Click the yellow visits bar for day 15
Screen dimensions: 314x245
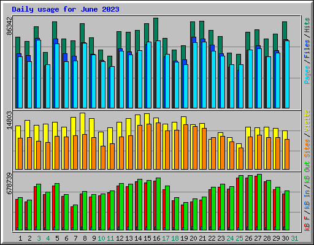pyautogui.click(x=147, y=118)
